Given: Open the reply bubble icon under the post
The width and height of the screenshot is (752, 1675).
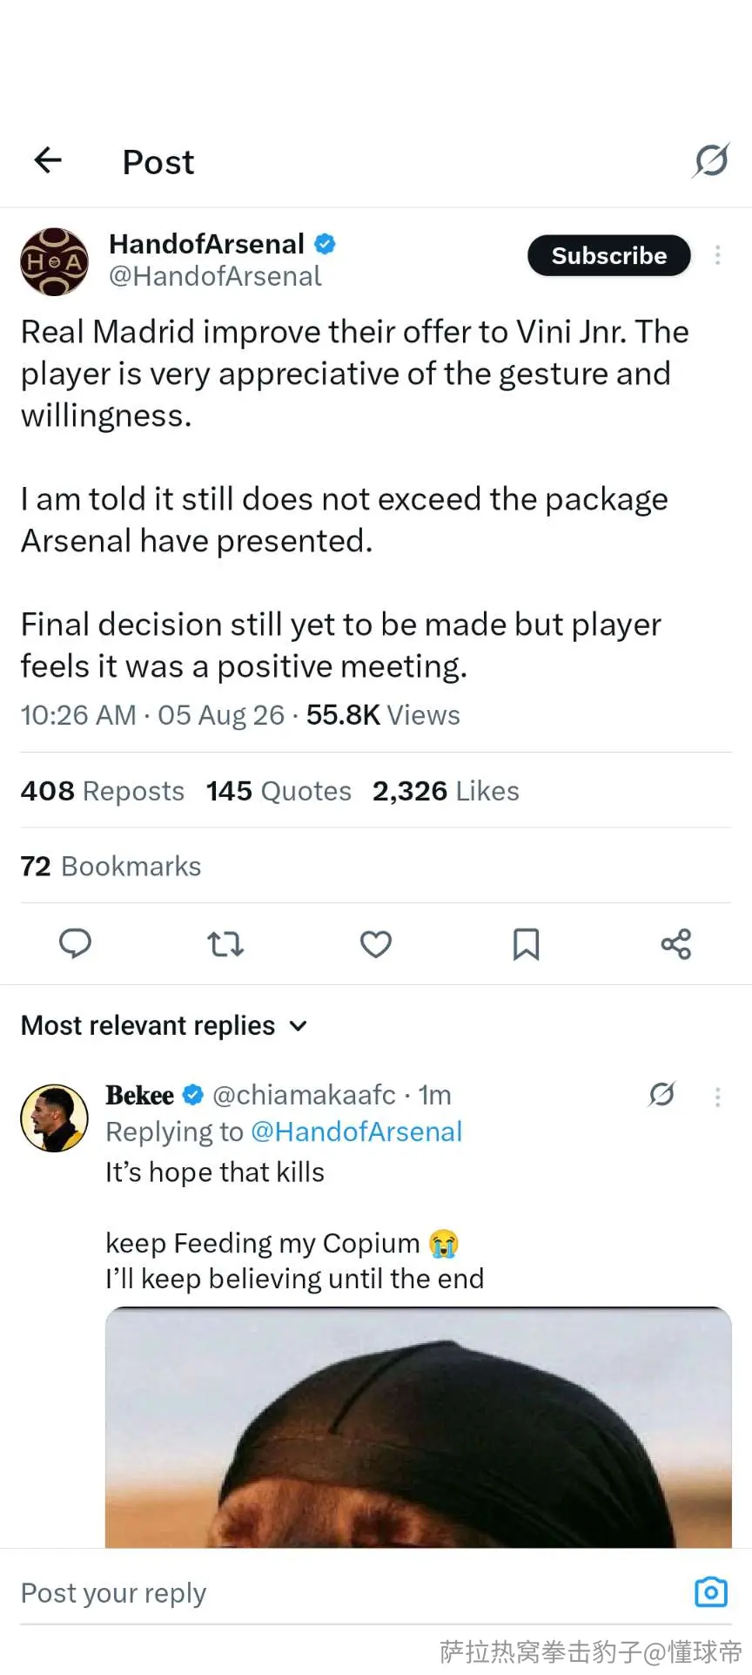Looking at the screenshot, I should pyautogui.click(x=75, y=944).
